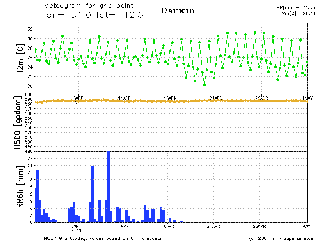Click the '6APR 2011' label under the rain chart
The height and width of the screenshot is (242, 322).
[76, 228]
